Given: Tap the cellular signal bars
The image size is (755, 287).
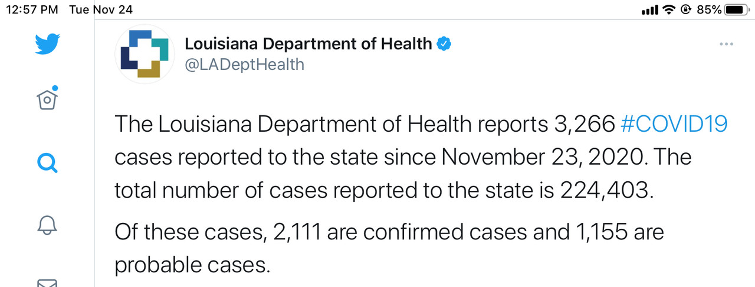Looking at the screenshot, I should click(649, 10).
